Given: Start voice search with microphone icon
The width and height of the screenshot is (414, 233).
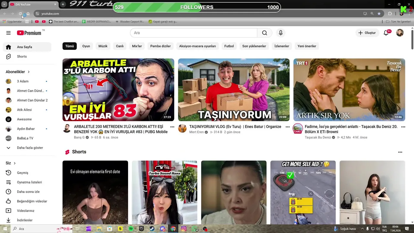Looking at the screenshot, I should click(281, 33).
